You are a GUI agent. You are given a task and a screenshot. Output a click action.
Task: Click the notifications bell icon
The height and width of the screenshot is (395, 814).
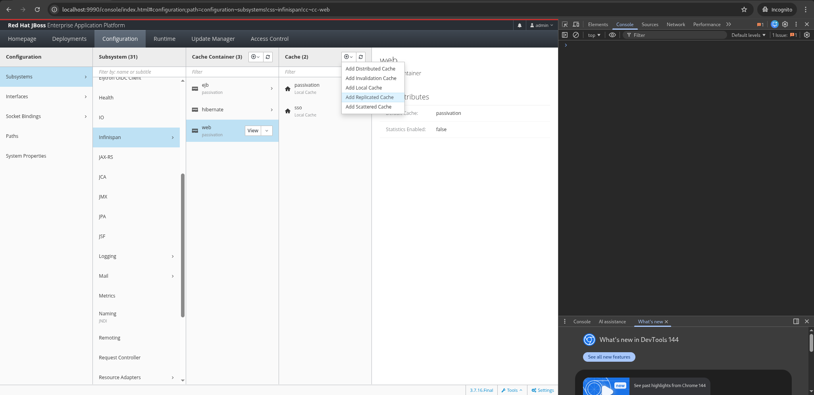520,25
